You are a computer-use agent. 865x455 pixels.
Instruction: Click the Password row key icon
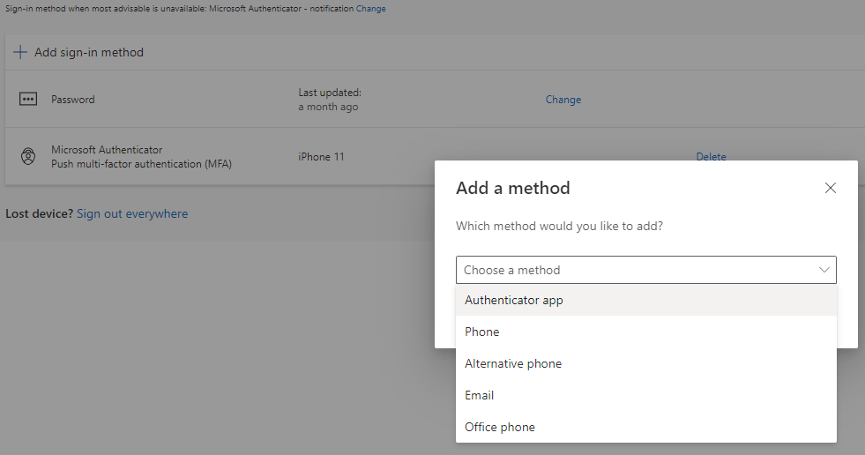(28, 100)
